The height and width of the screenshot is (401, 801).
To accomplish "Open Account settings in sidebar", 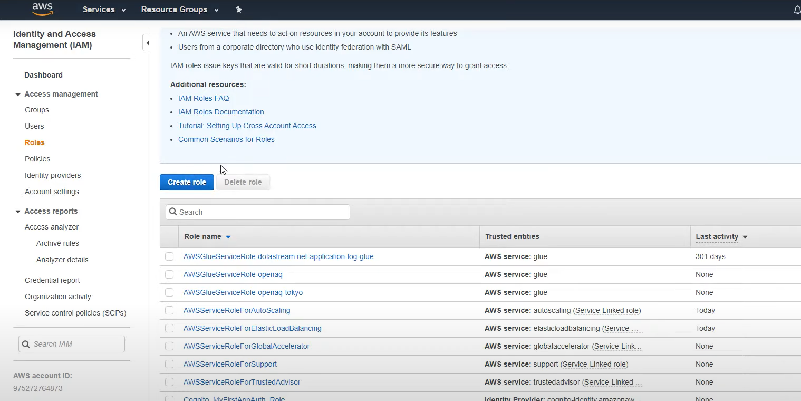I will coord(52,192).
